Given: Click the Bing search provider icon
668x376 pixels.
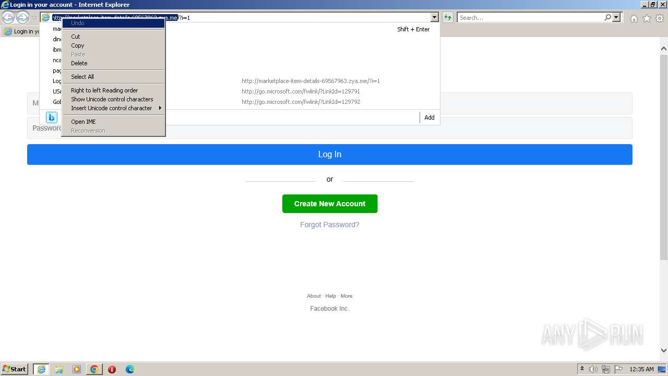Looking at the screenshot, I should pos(52,118).
